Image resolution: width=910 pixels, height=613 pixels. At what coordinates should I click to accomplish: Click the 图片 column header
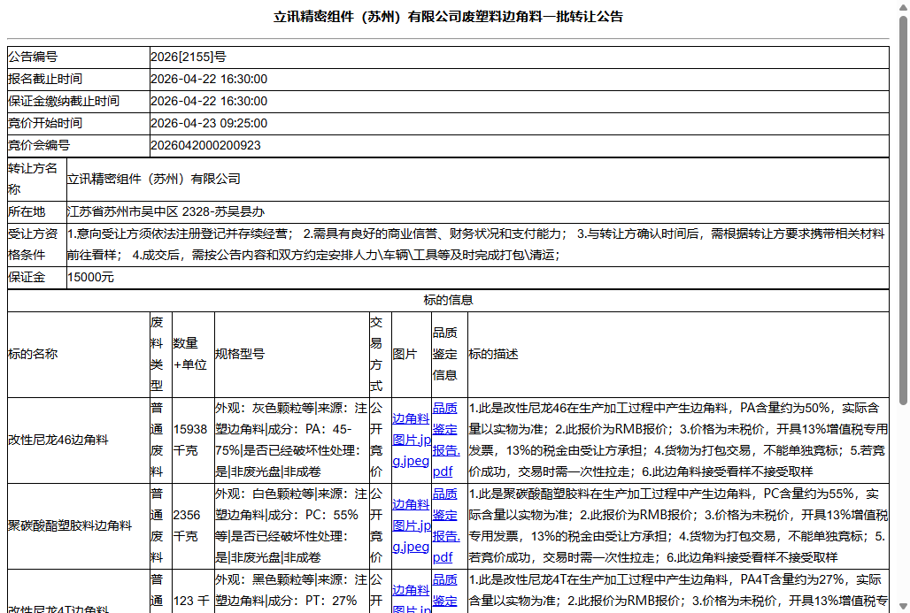click(412, 355)
